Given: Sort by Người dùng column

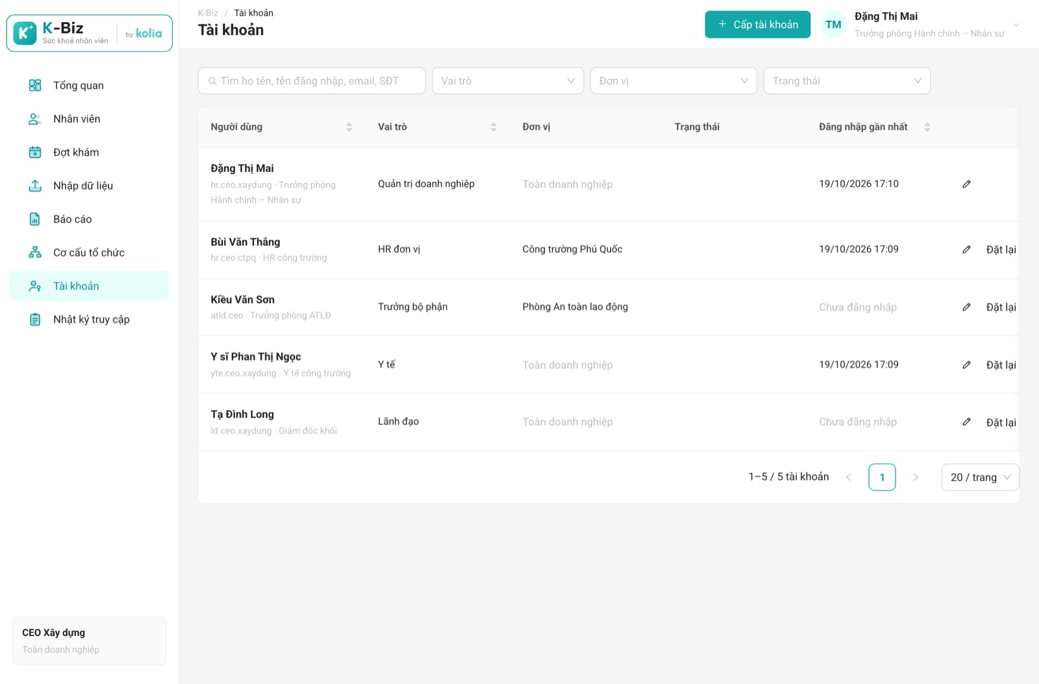Looking at the screenshot, I should point(349,127).
